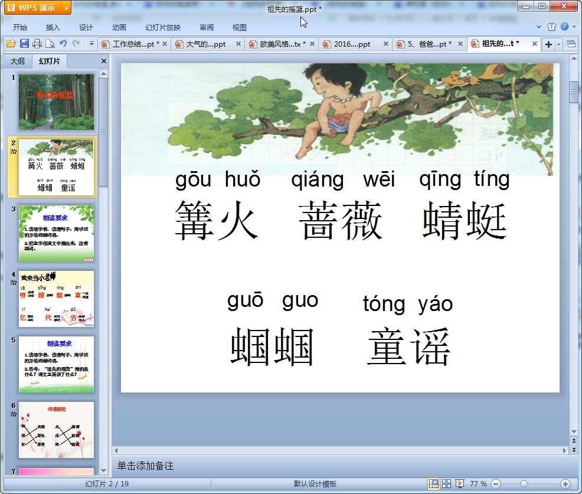The image size is (582, 494).
Task: Switch to 大纲 outline pane tab
Action: pos(18,61)
